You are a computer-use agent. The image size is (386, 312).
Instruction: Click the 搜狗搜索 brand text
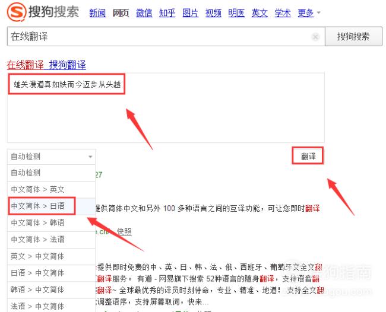tap(54, 11)
